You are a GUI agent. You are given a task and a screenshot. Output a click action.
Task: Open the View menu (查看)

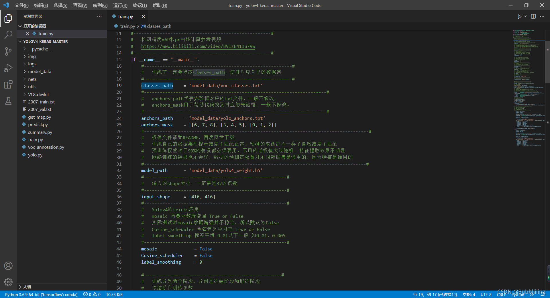(80, 5)
